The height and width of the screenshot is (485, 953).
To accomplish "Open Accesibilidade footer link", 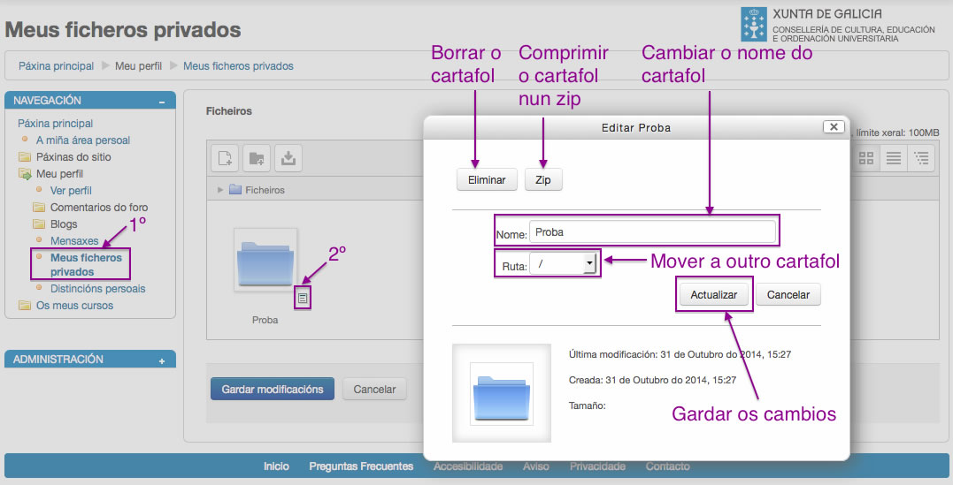I will (468, 466).
